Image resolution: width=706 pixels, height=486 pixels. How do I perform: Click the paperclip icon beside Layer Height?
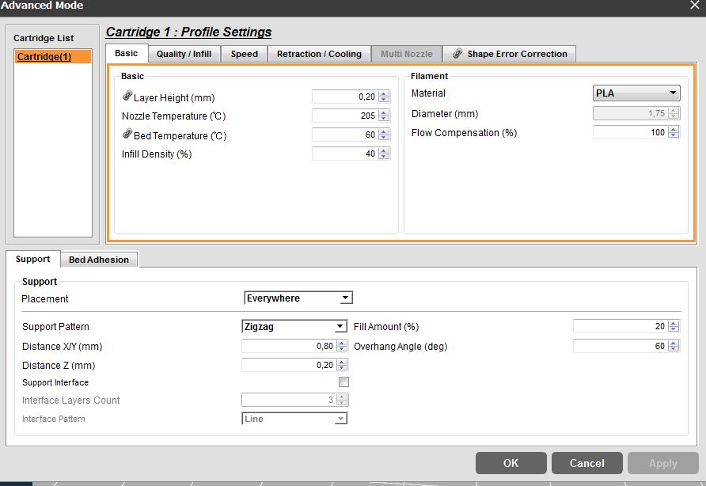(x=127, y=95)
